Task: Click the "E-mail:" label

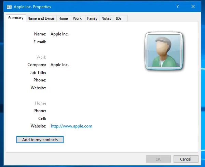Action: (x=40, y=42)
